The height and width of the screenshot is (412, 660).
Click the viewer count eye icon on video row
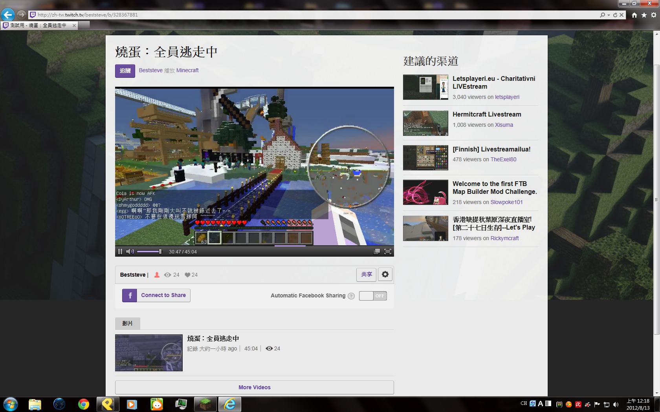[269, 348]
